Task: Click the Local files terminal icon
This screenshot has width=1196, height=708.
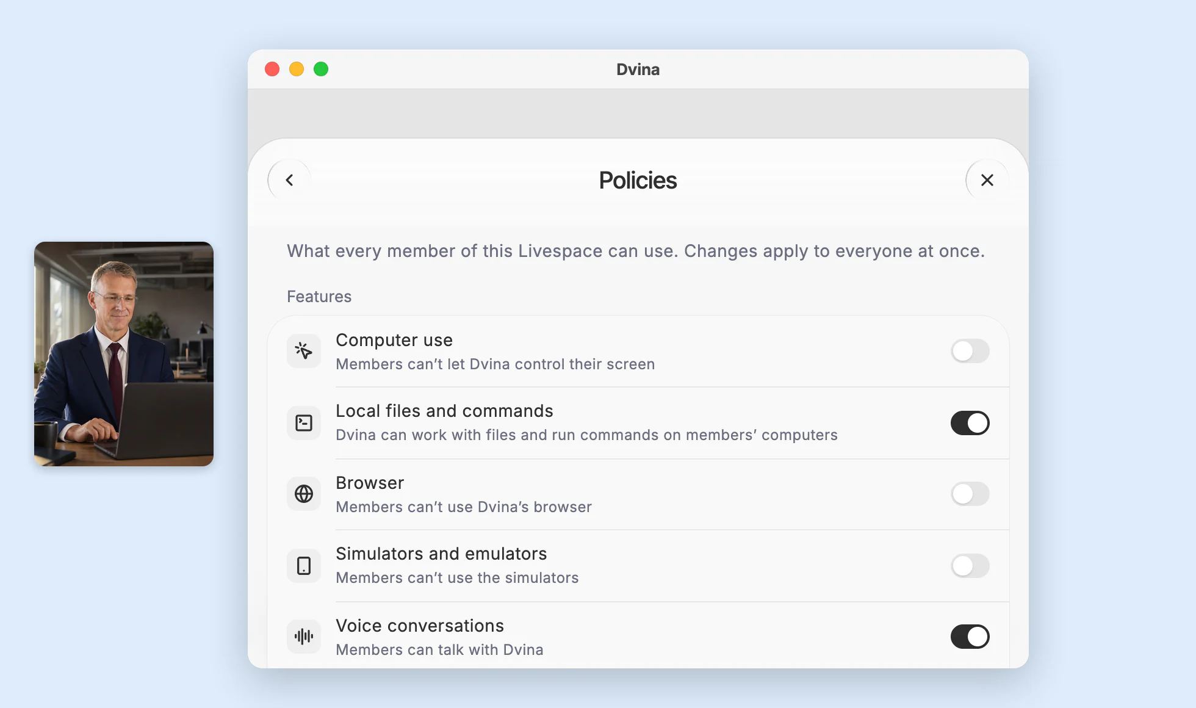Action: 304,423
